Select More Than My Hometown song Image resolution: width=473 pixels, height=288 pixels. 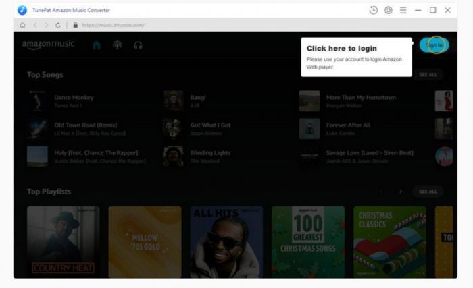pyautogui.click(x=361, y=98)
